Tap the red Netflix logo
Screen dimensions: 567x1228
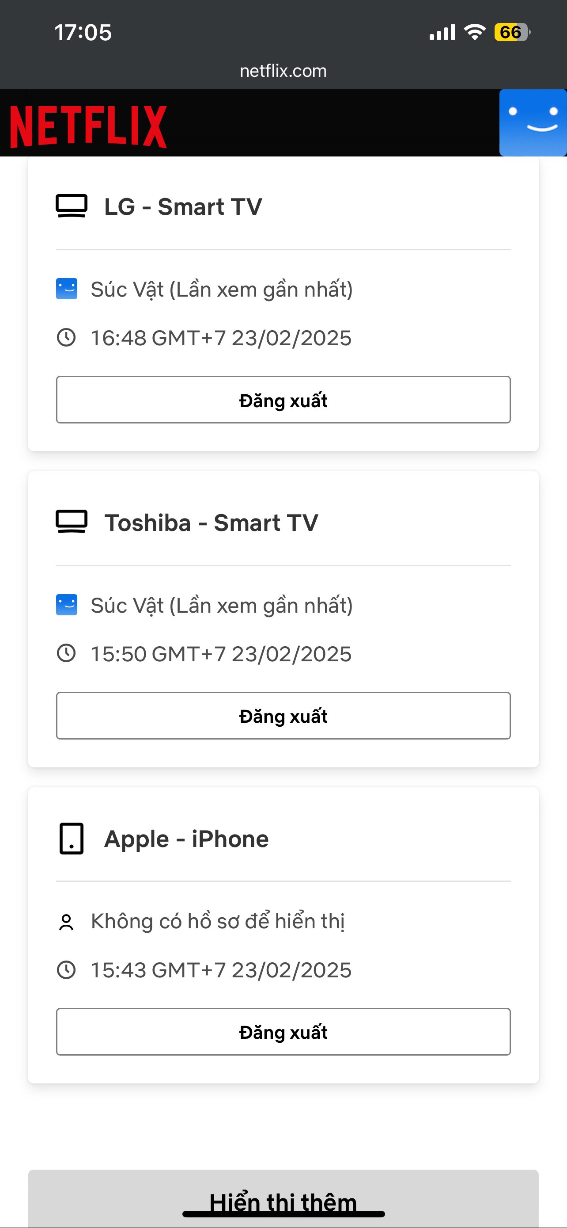89,126
